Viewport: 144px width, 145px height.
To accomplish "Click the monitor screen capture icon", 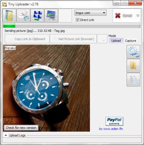I will coord(51,16).
